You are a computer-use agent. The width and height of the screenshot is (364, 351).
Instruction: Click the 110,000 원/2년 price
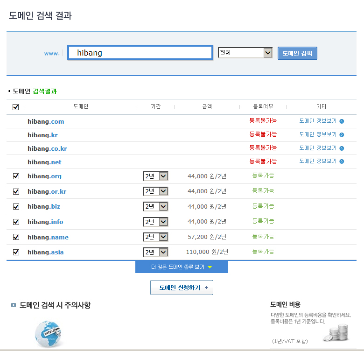tap(207, 252)
